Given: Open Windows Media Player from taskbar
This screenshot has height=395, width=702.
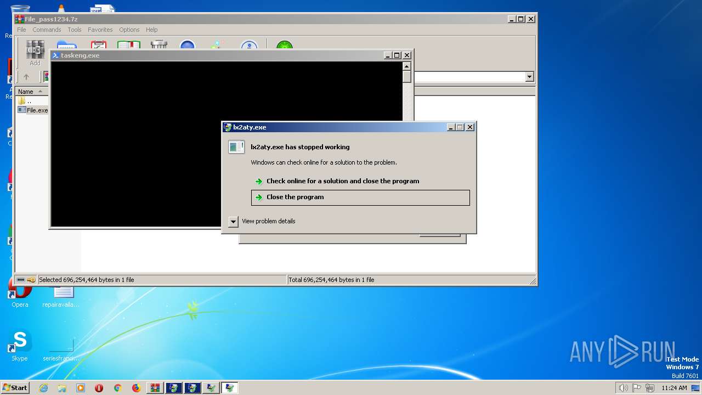Looking at the screenshot, I should [x=81, y=388].
